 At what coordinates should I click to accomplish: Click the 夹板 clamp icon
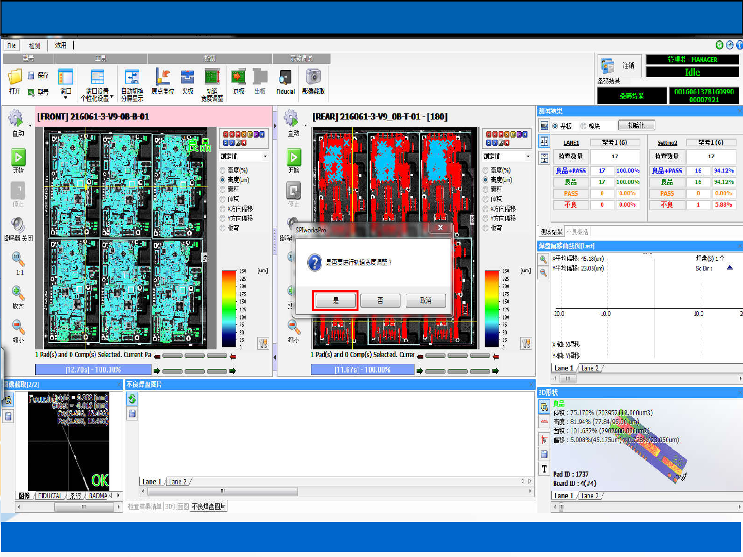[187, 78]
